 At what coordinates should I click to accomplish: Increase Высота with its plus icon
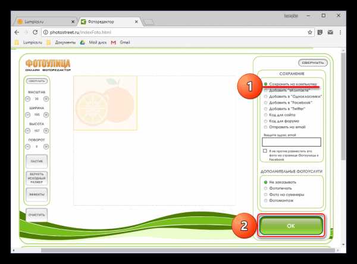point(46,130)
